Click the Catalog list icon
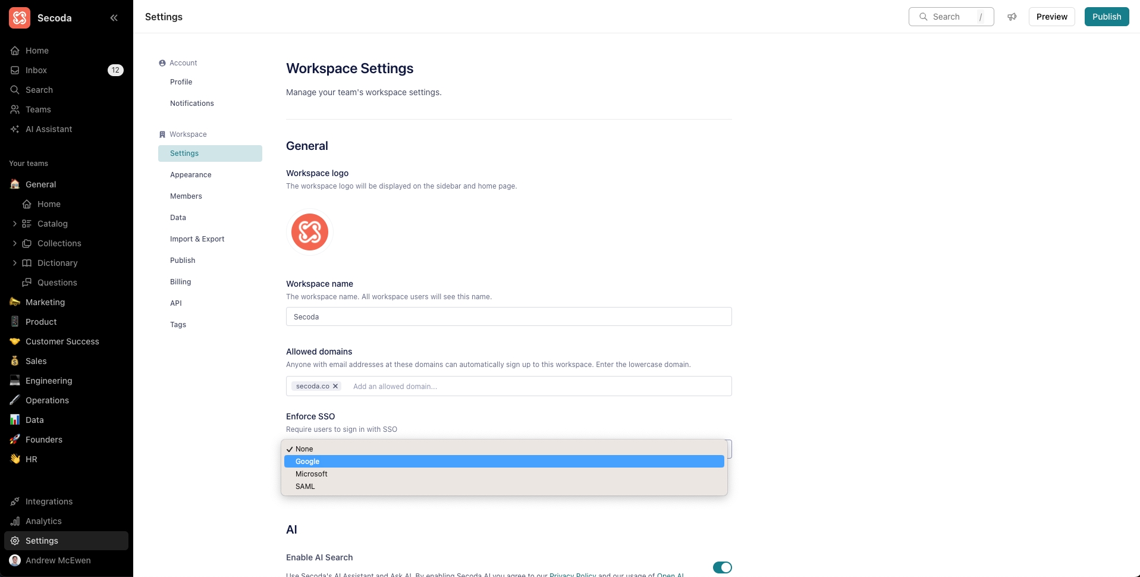Image resolution: width=1140 pixels, height=577 pixels. (x=27, y=224)
